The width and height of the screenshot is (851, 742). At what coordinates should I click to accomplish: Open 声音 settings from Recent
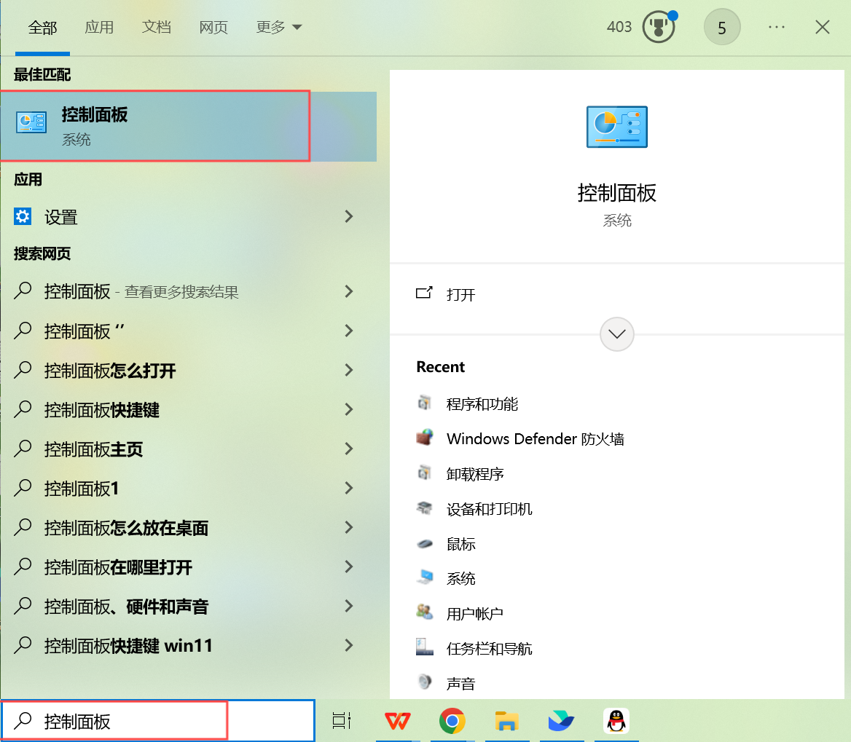click(461, 682)
